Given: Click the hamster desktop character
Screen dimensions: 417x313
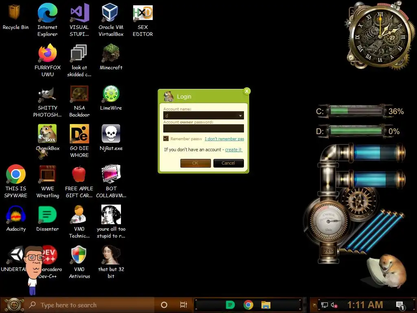Looking at the screenshot, I should click(387, 270).
